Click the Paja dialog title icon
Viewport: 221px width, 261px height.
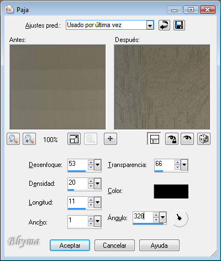[9, 9]
